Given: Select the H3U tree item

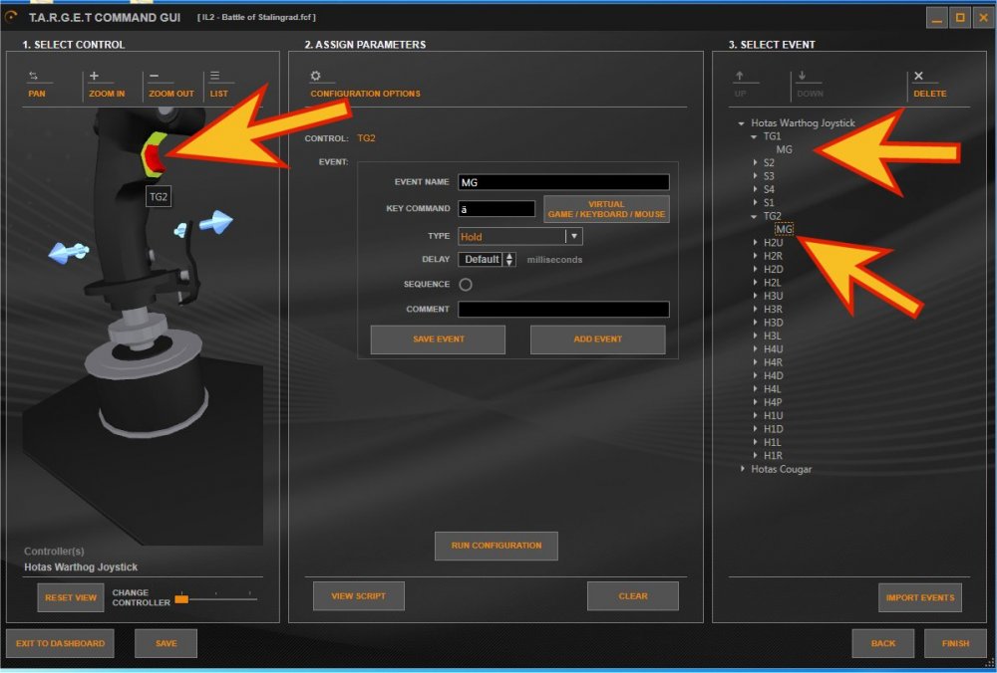Looking at the screenshot, I should coord(774,297).
